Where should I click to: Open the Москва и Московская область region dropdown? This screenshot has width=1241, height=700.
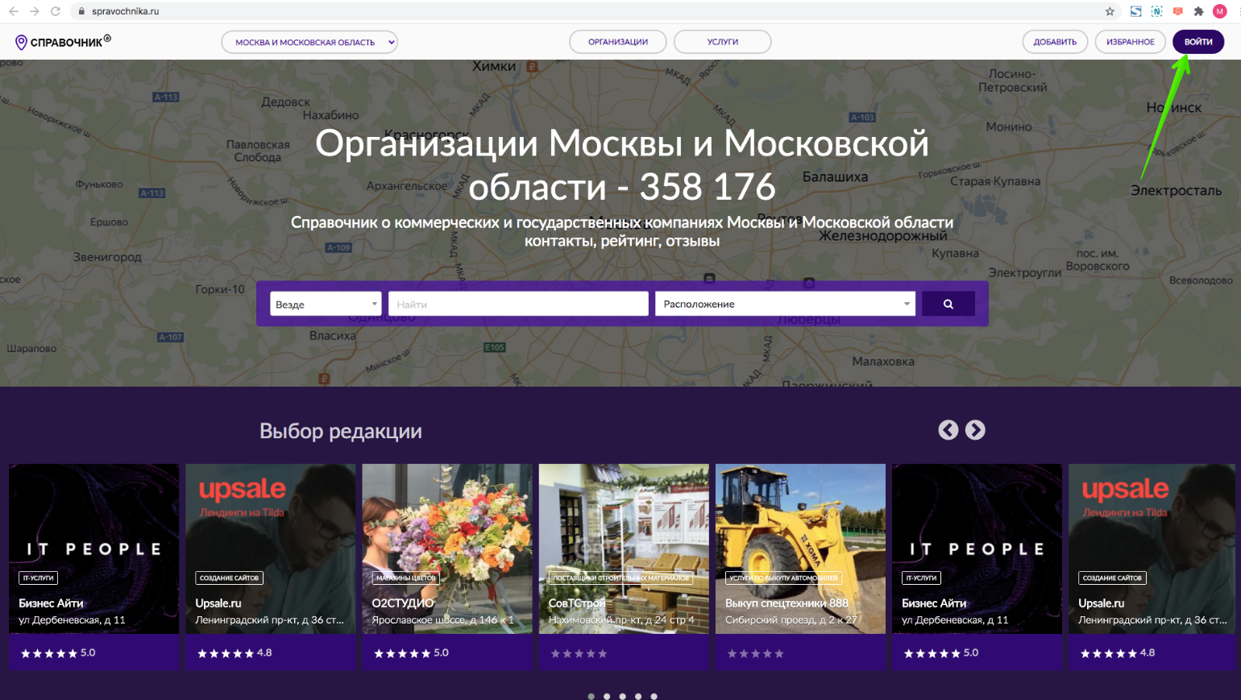(x=309, y=42)
